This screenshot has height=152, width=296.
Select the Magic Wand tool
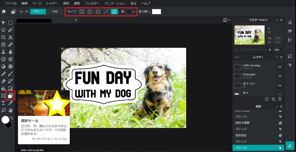(x=10, y=30)
